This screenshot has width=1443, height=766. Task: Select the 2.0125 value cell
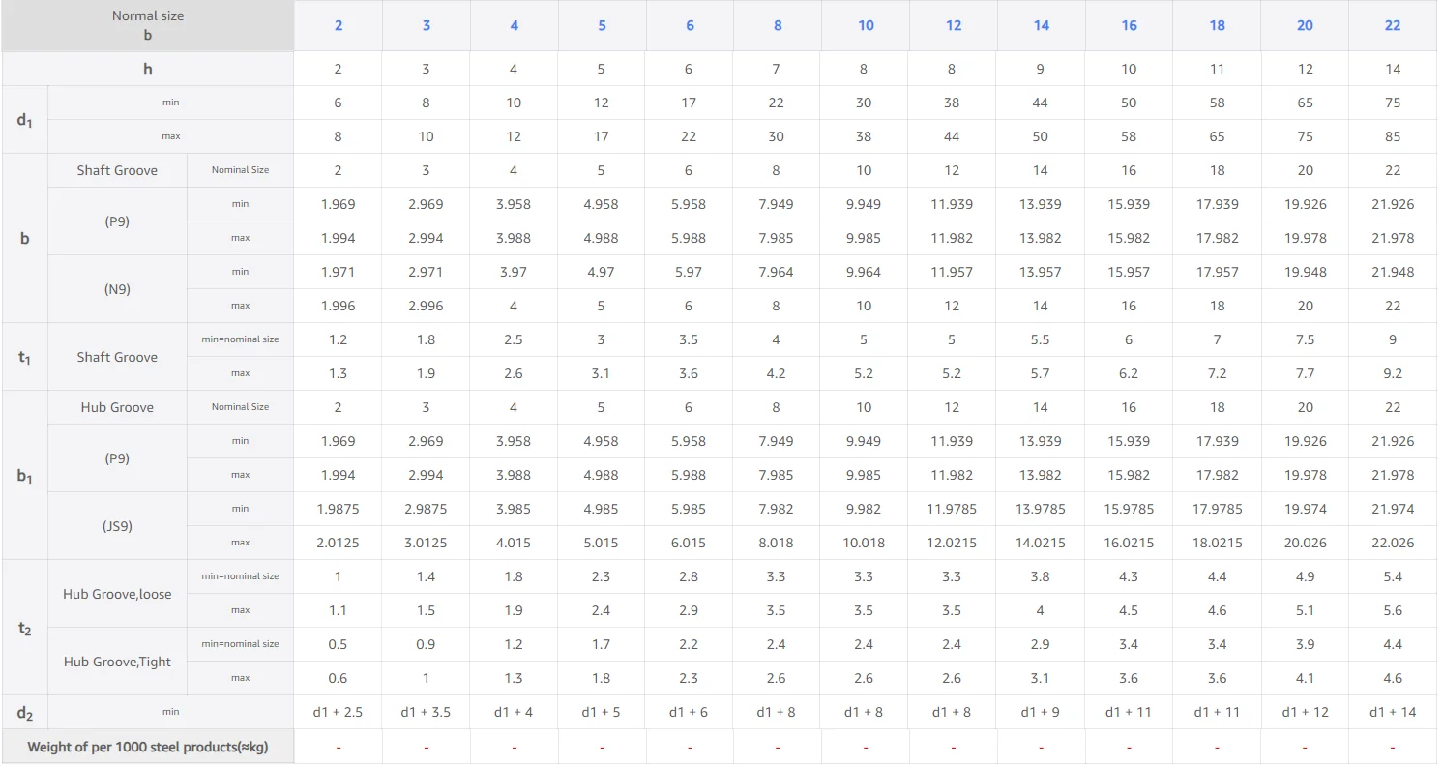[338, 543]
